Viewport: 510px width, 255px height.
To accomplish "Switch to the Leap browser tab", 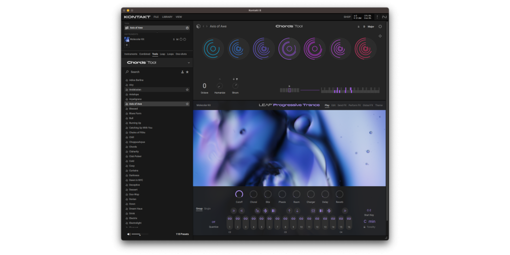I will [162, 54].
